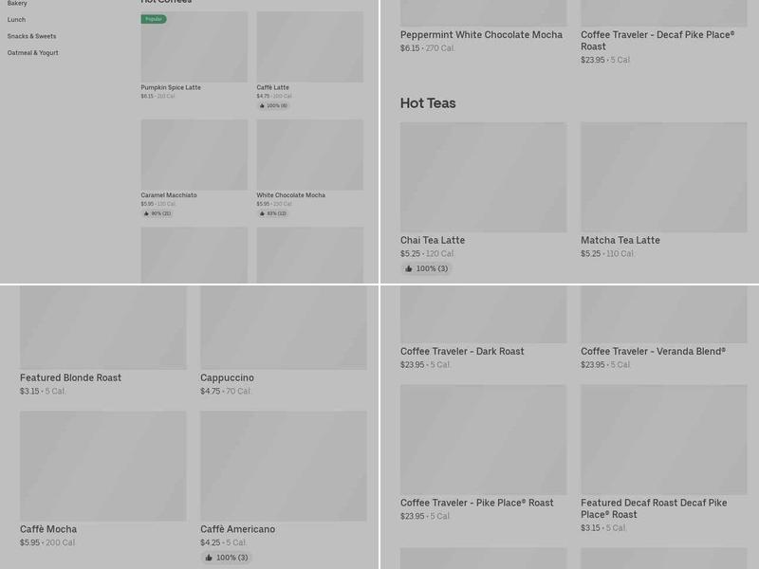Screen dimensions: 759x569
Task: Click the $5.25 price of Matcha Tea Latte
Action: [590, 253]
